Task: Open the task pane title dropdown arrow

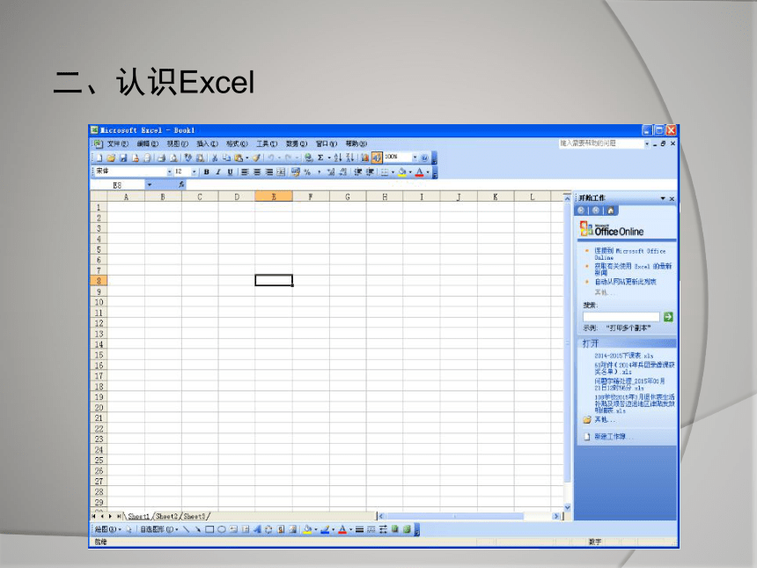Action: pos(663,198)
